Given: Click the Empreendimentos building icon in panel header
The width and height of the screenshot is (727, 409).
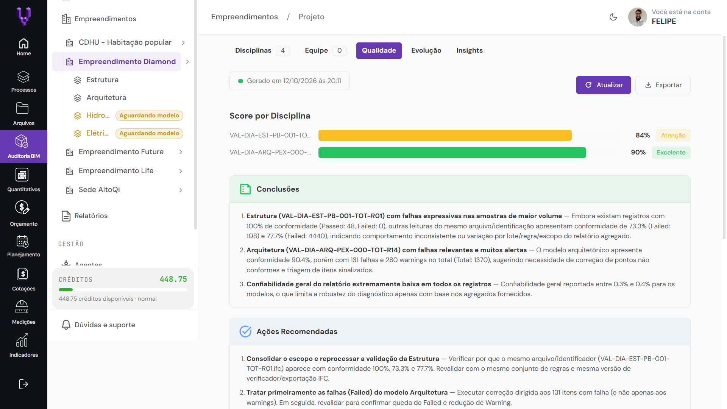Looking at the screenshot, I should (x=66, y=19).
